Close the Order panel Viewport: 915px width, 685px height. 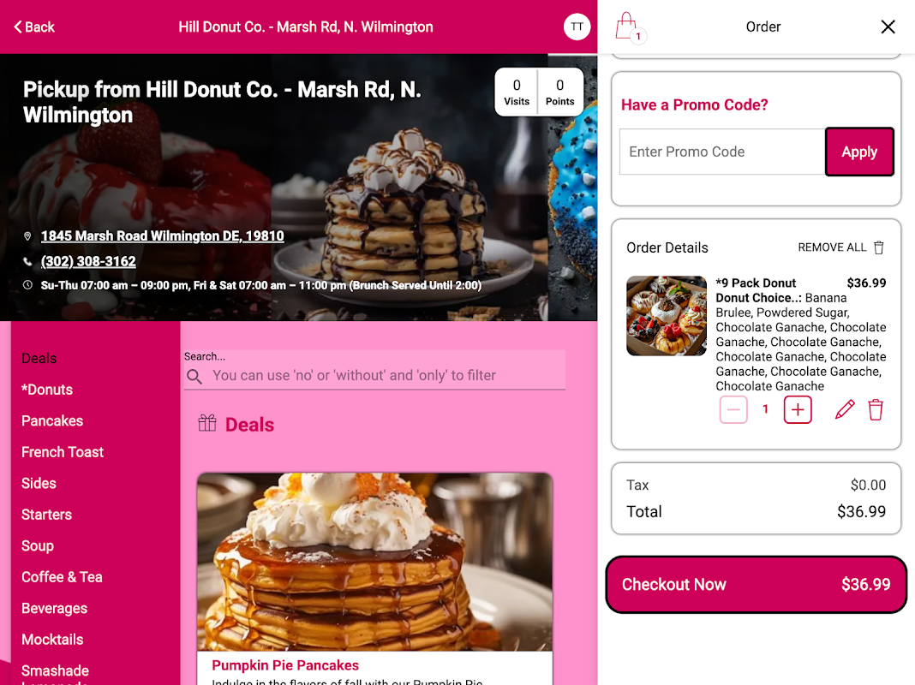click(x=888, y=27)
